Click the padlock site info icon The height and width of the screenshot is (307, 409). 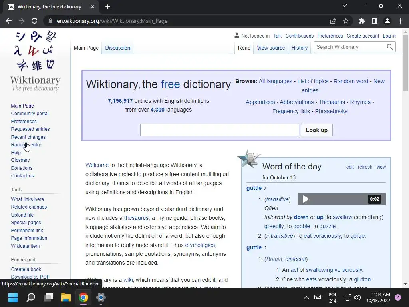[x=50, y=21]
